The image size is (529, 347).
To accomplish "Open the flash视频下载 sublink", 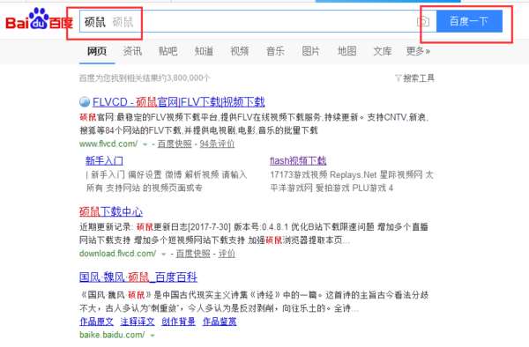I will point(298,160).
